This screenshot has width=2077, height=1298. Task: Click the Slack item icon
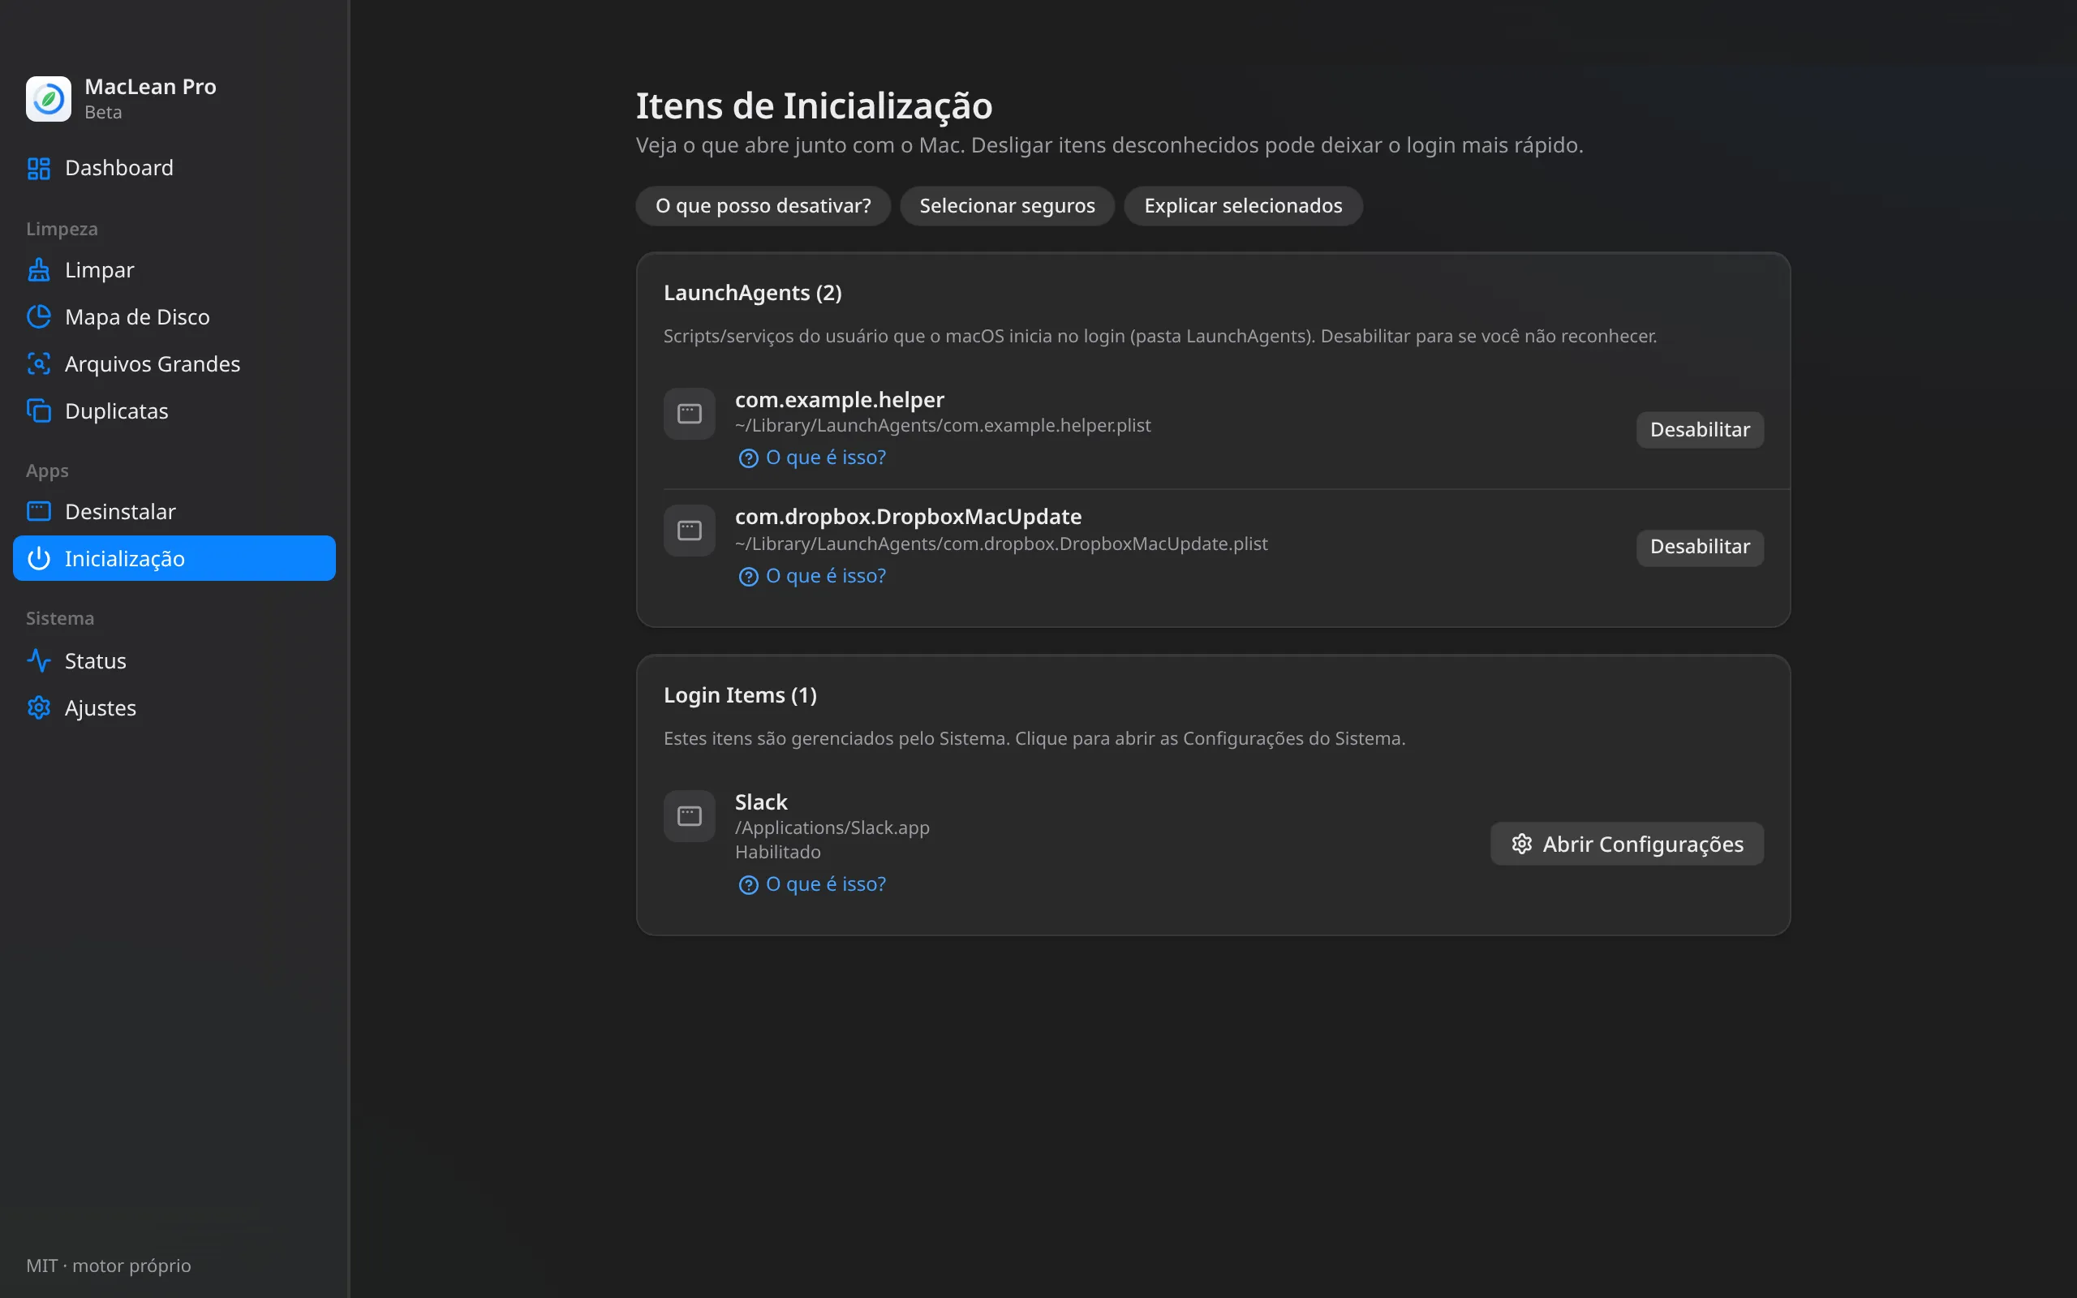689,815
